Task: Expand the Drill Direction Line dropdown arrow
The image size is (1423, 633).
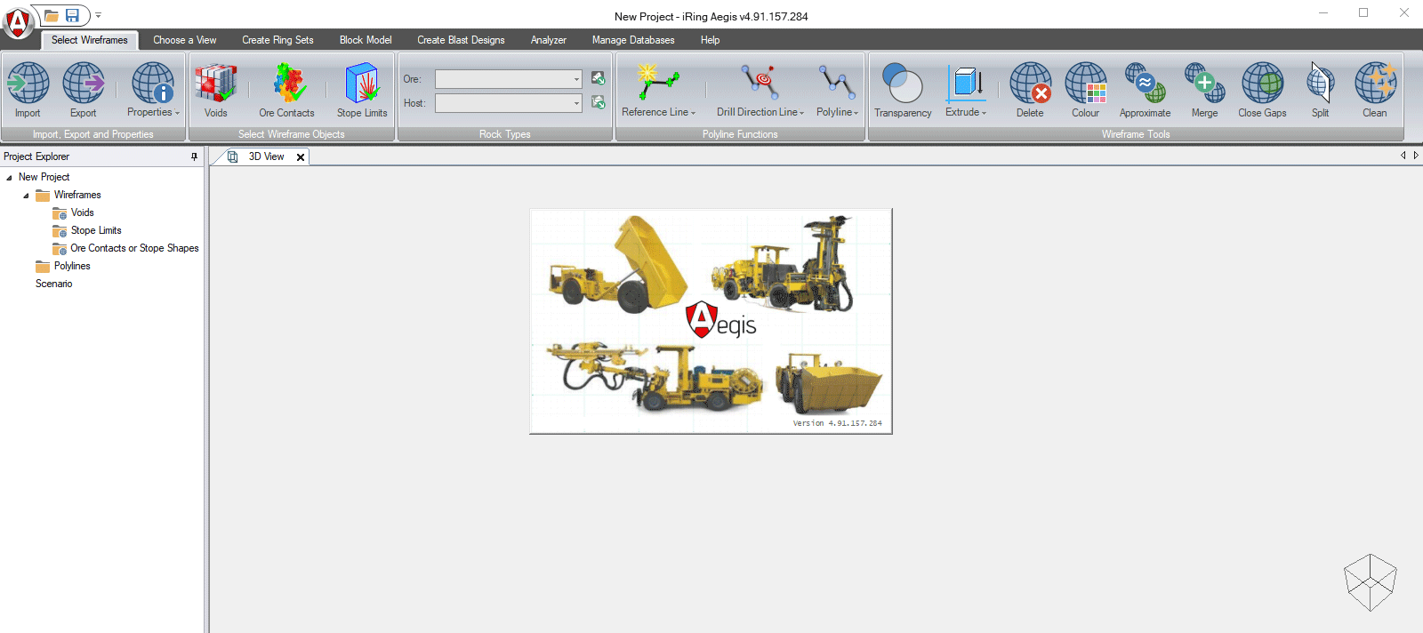Action: (801, 113)
